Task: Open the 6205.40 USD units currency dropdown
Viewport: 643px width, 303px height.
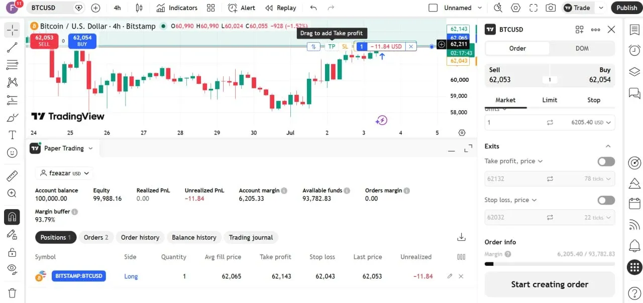Action: coord(591,122)
